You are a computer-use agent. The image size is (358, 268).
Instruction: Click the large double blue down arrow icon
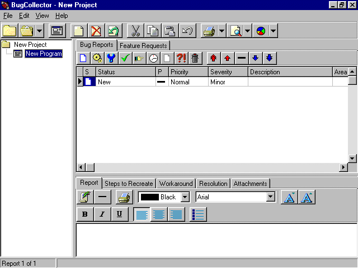point(270,58)
